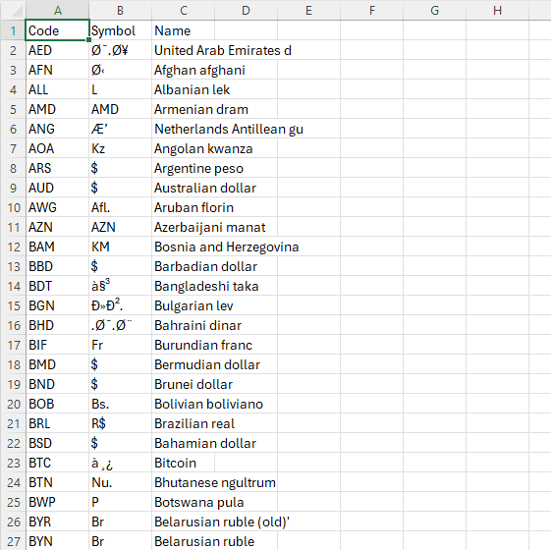This screenshot has width=551, height=550.
Task: Select cell 'Bermudian dollar'
Action: point(183,364)
